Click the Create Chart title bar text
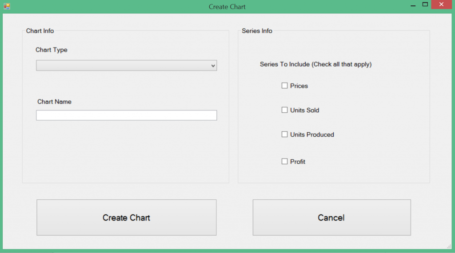 pyautogui.click(x=227, y=7)
